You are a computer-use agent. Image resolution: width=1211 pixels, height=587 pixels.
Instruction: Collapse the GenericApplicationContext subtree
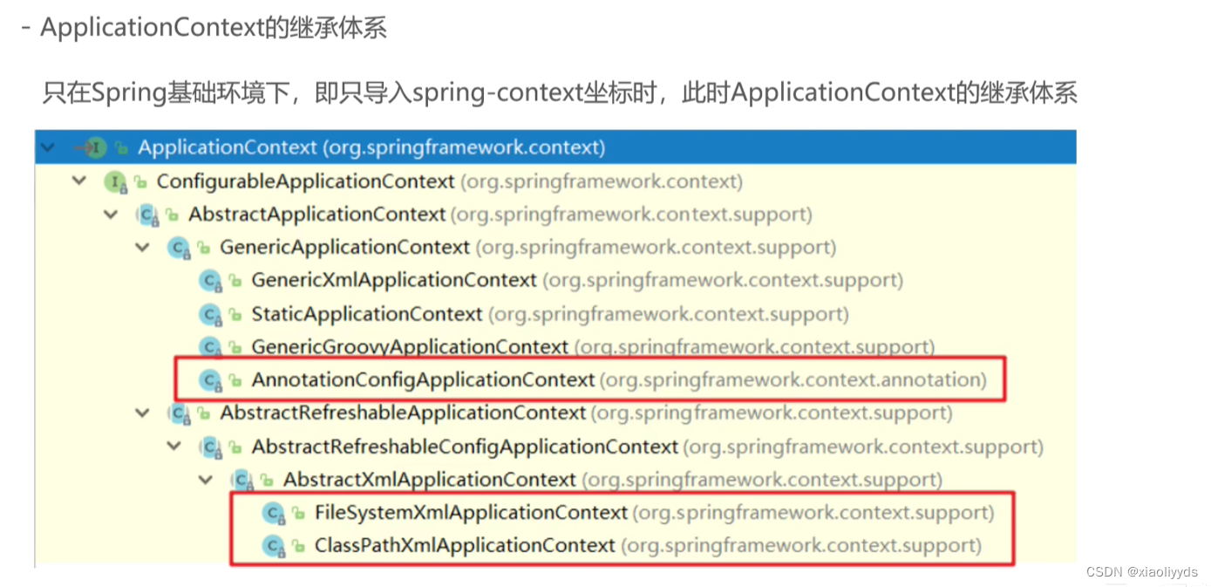[x=142, y=247]
